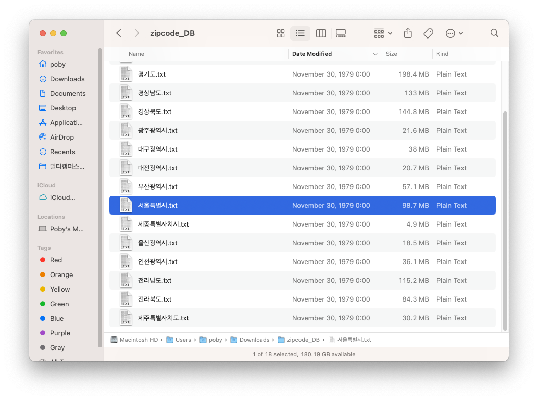The width and height of the screenshot is (538, 400).
Task: Click the 198.4 MB size value
Action: tap(414, 74)
